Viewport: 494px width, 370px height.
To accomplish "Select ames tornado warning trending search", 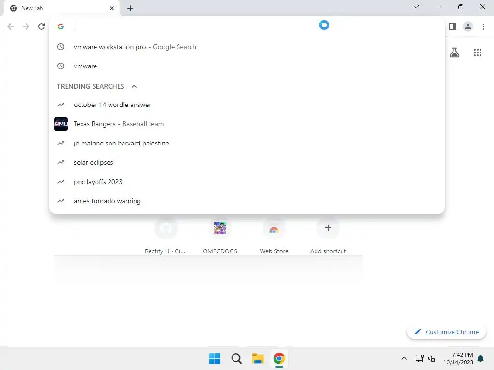I will pos(247,201).
